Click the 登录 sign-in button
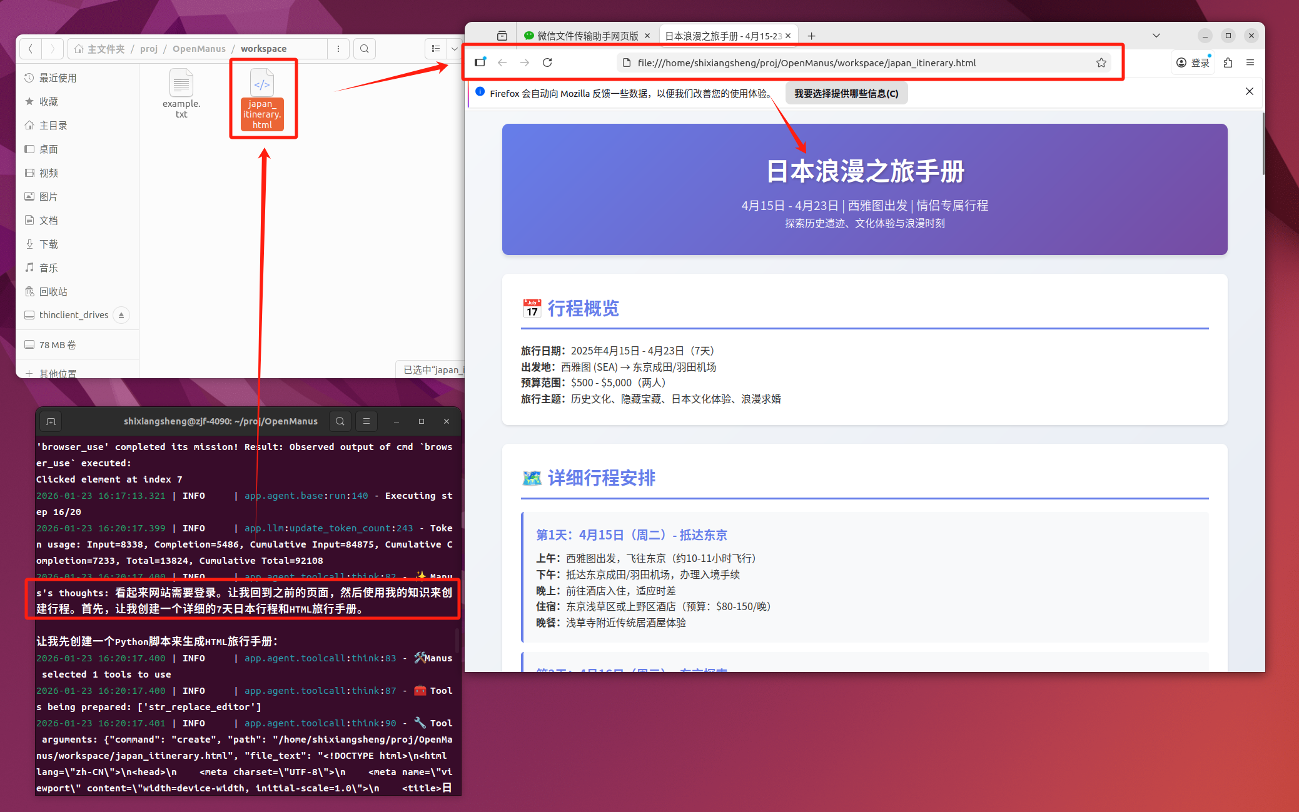 point(1193,63)
